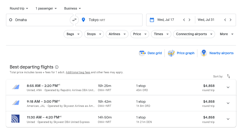
Task: Open the Round trip dropdown
Action: (19, 8)
